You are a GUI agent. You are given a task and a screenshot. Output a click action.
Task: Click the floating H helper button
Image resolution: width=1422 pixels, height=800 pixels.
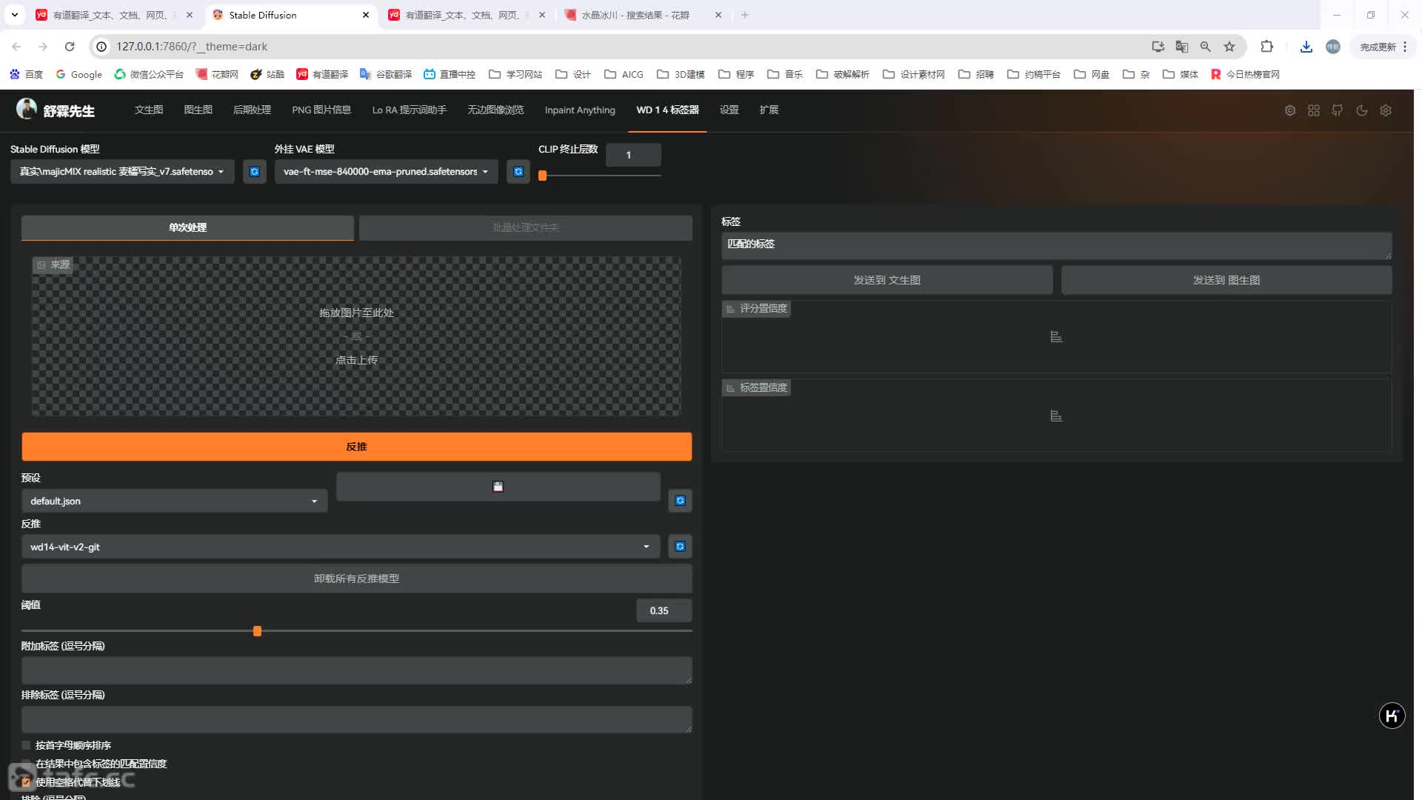click(x=1392, y=716)
